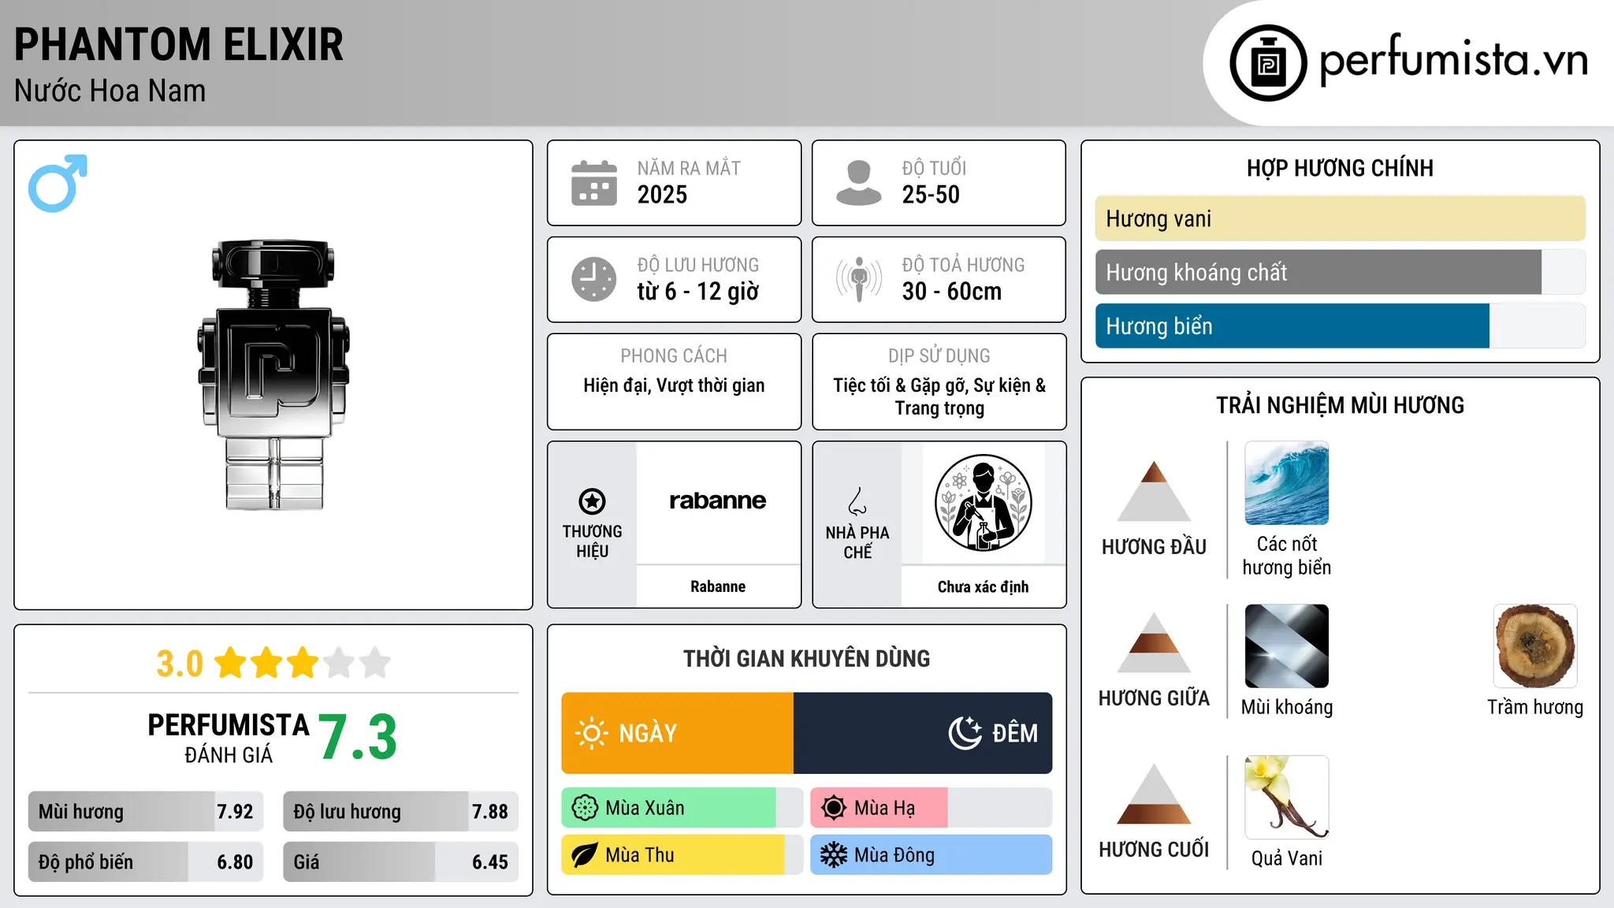1614x908 pixels.
Task: Click the style text Hiện đại, Vượt thời gian
Action: coord(674,385)
